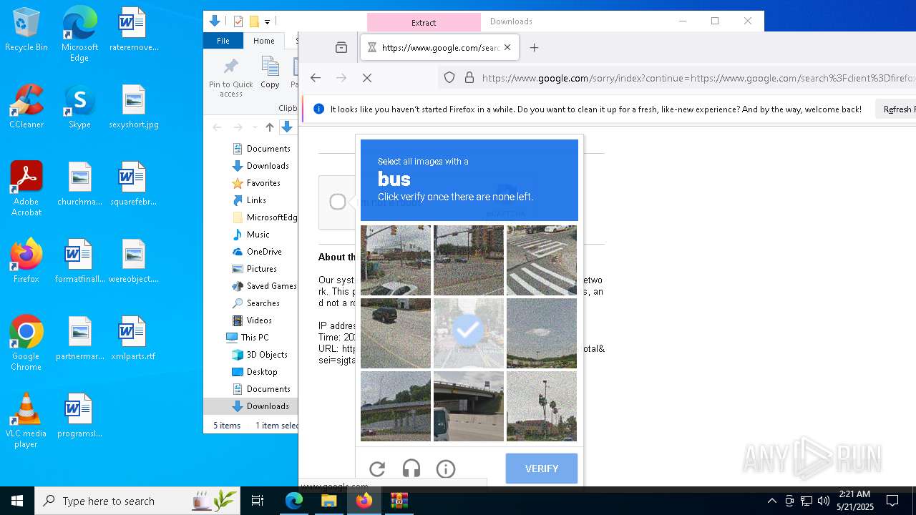Viewport: 916px width, 515px height.
Task: Open tracking protection shield icon
Action: coord(449,78)
